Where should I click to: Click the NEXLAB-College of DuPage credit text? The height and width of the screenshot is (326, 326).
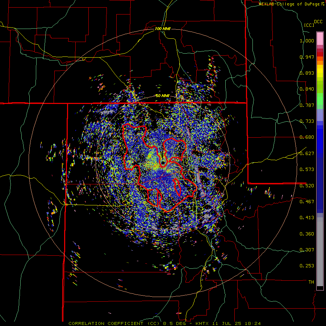pos(289,4)
